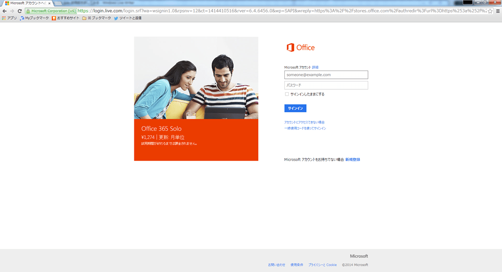Click the browser forward arrow

[x=12, y=11]
